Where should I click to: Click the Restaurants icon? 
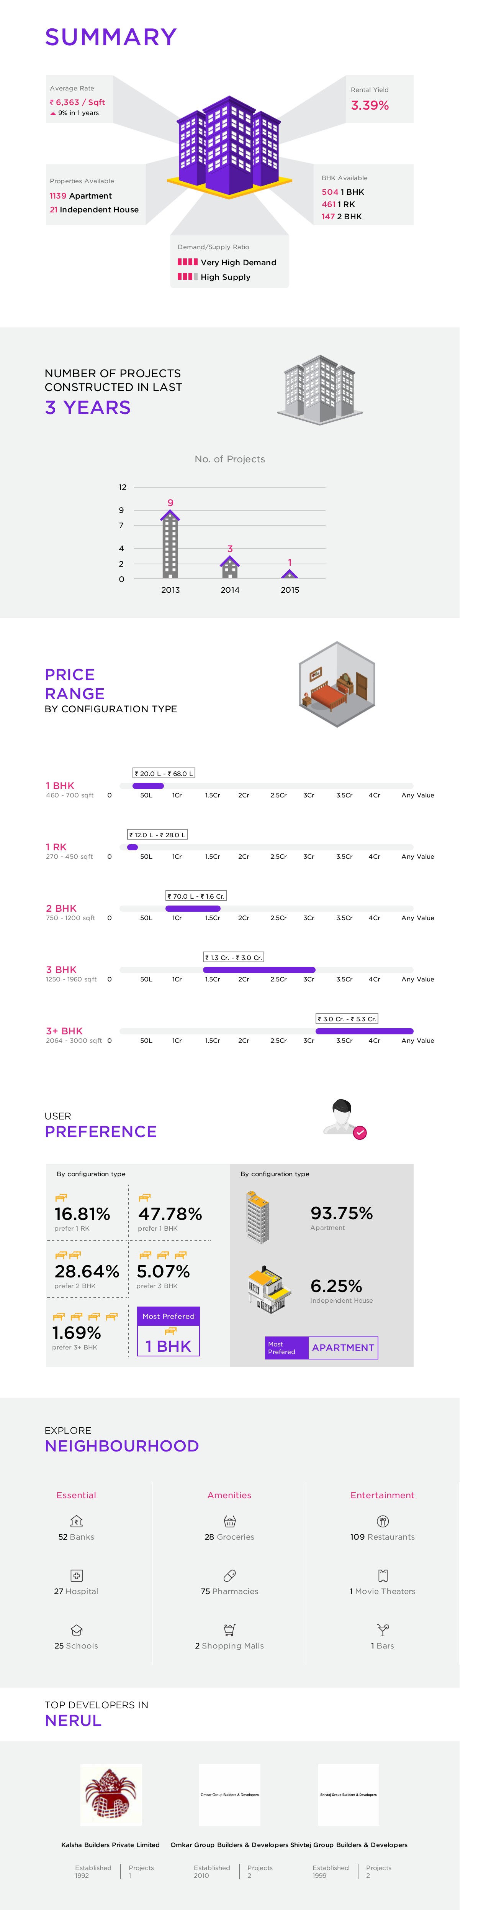[x=383, y=1521]
